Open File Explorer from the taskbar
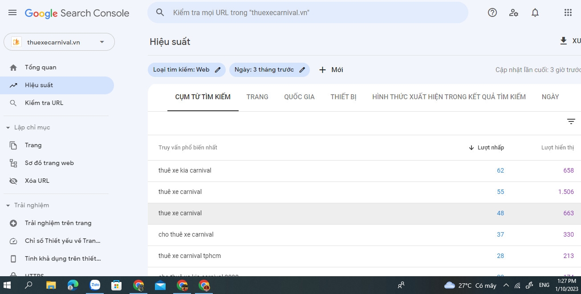 click(51, 285)
